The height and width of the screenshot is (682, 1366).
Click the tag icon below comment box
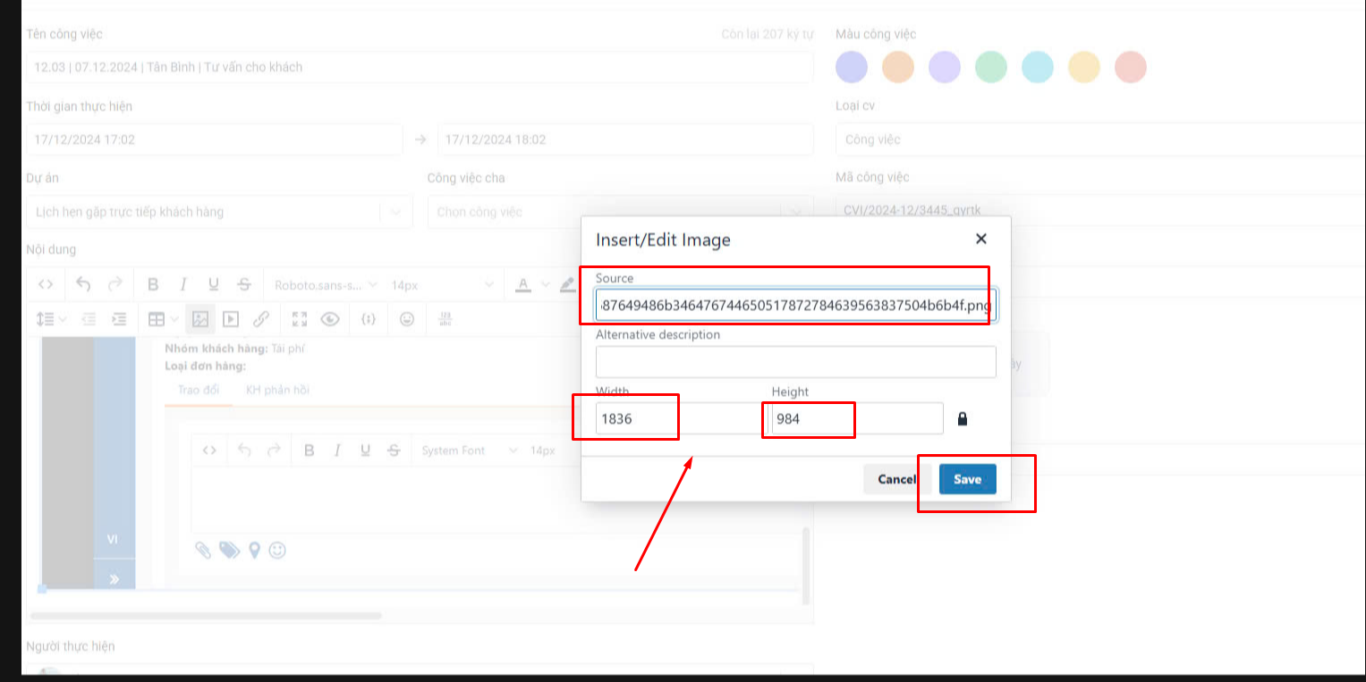pos(230,551)
